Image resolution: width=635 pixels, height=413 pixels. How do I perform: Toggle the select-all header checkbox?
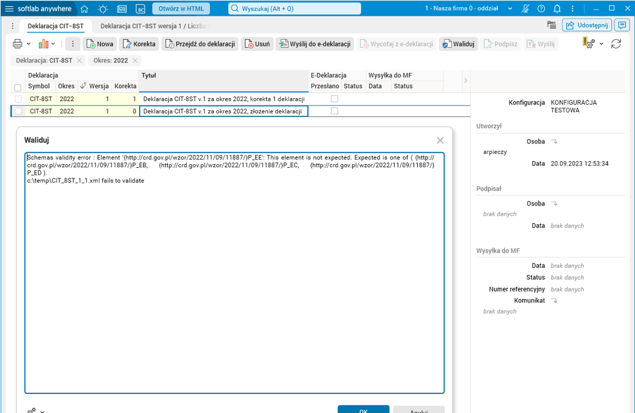[x=18, y=88]
